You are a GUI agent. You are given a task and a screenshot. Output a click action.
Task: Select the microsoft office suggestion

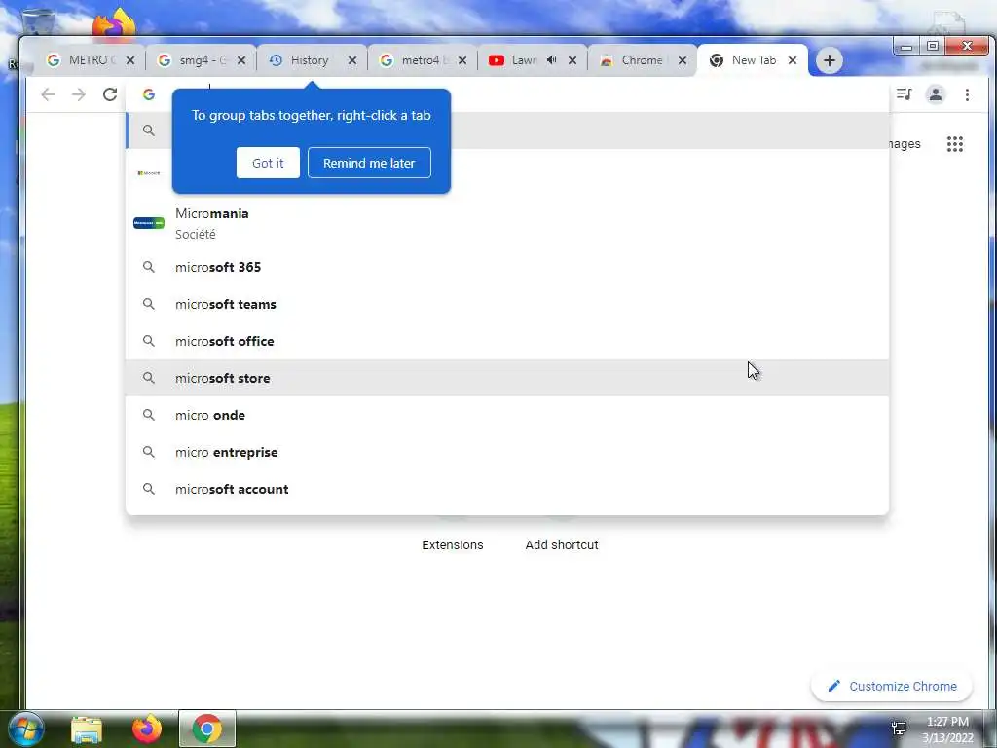(x=506, y=341)
